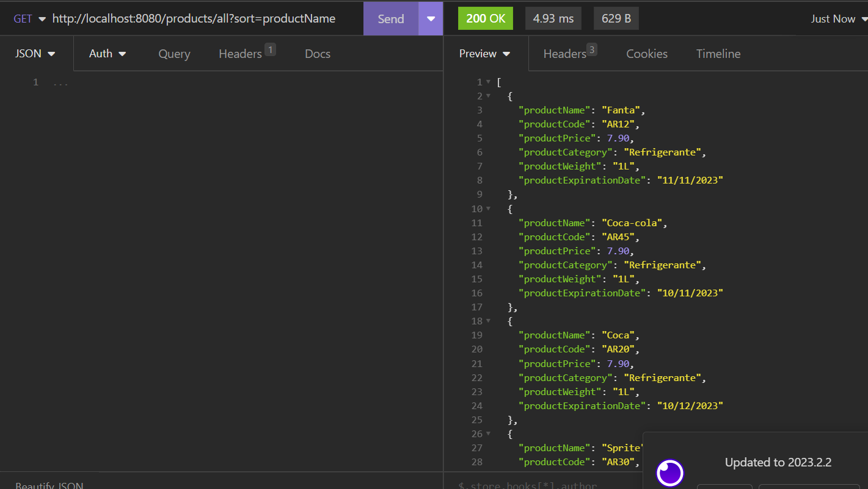Click the 7.90 price on line 5
The height and width of the screenshot is (489, 868).
click(618, 138)
